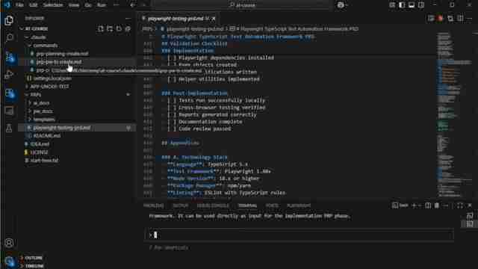Open the Copilot chat icon in title bar

coord(341,5)
